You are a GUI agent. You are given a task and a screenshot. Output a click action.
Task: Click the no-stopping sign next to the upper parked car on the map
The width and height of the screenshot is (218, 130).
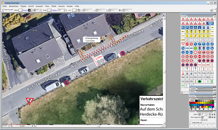(x=123, y=53)
